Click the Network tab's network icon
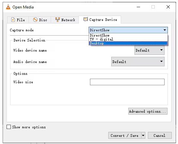The image size is (178, 144). coord(58,20)
